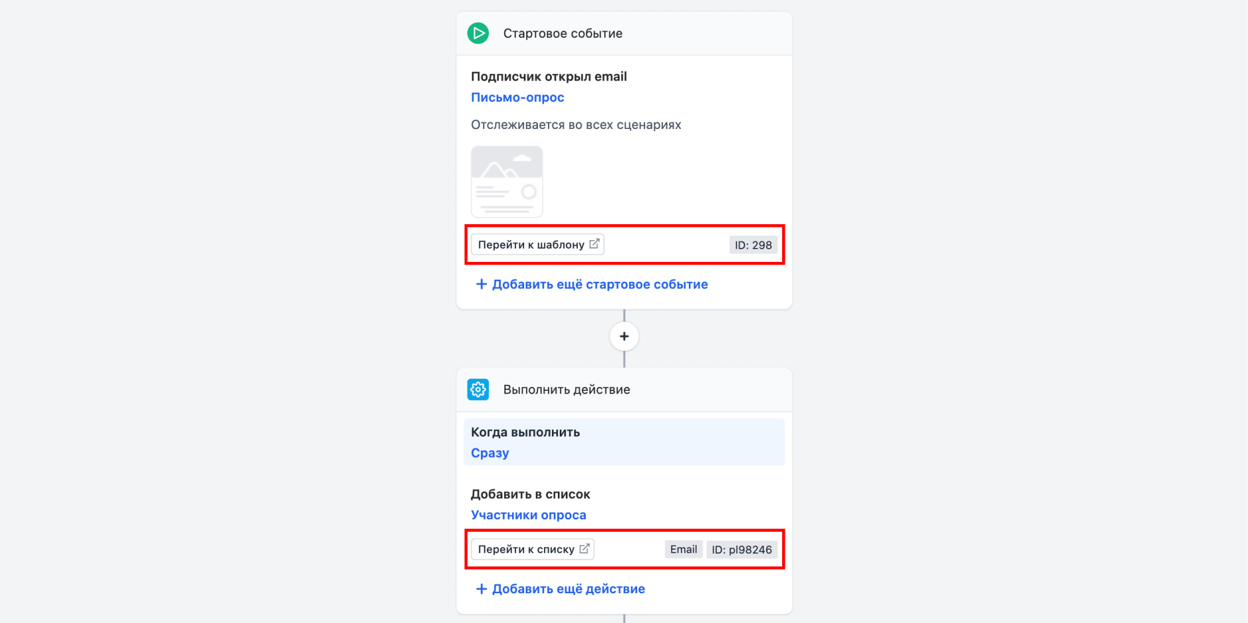Click the plus icon before «Добавить ещё действие»
The image size is (1248, 623).
click(x=481, y=589)
